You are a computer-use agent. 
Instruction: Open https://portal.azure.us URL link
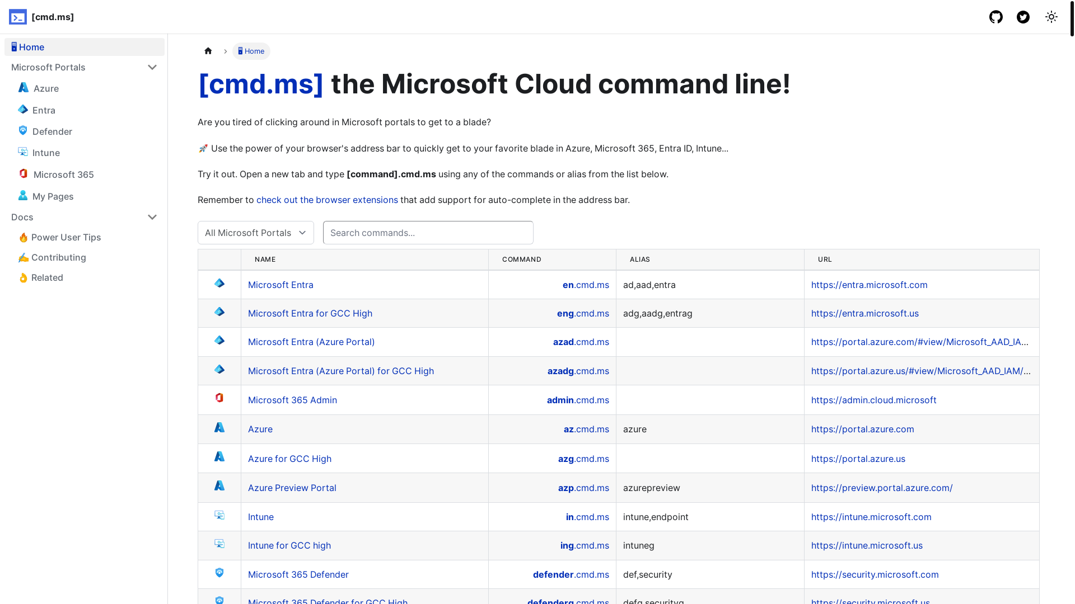tap(858, 459)
